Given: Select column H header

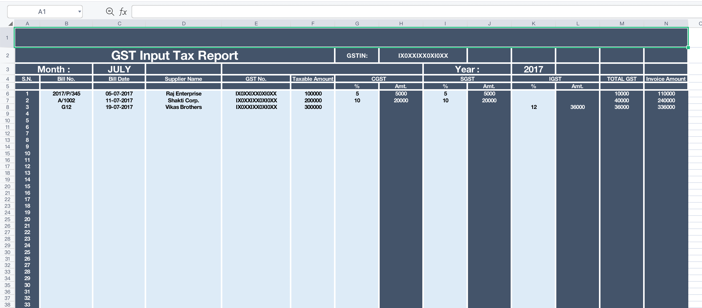Looking at the screenshot, I should click(401, 24).
